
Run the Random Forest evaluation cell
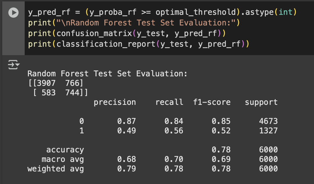pyautogui.click(x=13, y=13)
